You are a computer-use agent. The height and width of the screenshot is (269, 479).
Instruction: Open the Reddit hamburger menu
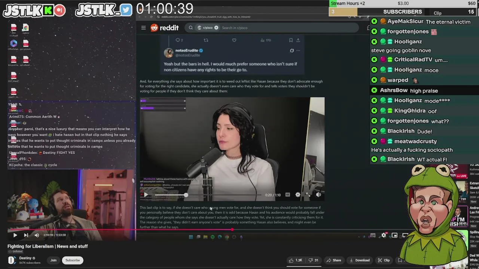(x=143, y=28)
